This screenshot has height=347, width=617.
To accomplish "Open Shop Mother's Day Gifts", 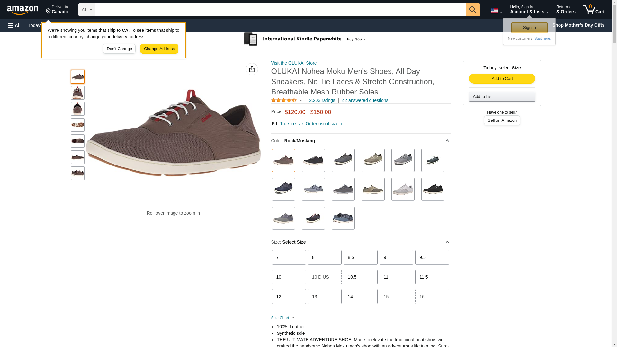I will 578,25.
